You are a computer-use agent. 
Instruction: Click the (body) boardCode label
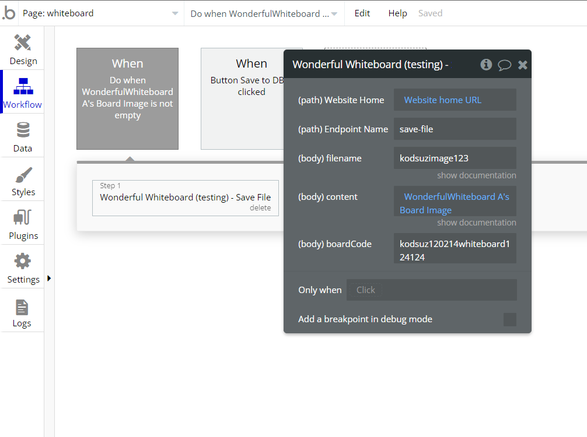pyautogui.click(x=335, y=244)
